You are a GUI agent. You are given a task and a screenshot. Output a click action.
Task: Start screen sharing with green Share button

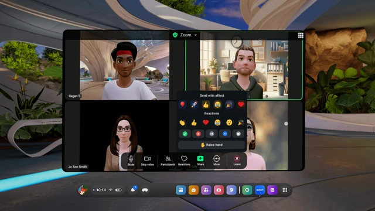[x=200, y=161]
